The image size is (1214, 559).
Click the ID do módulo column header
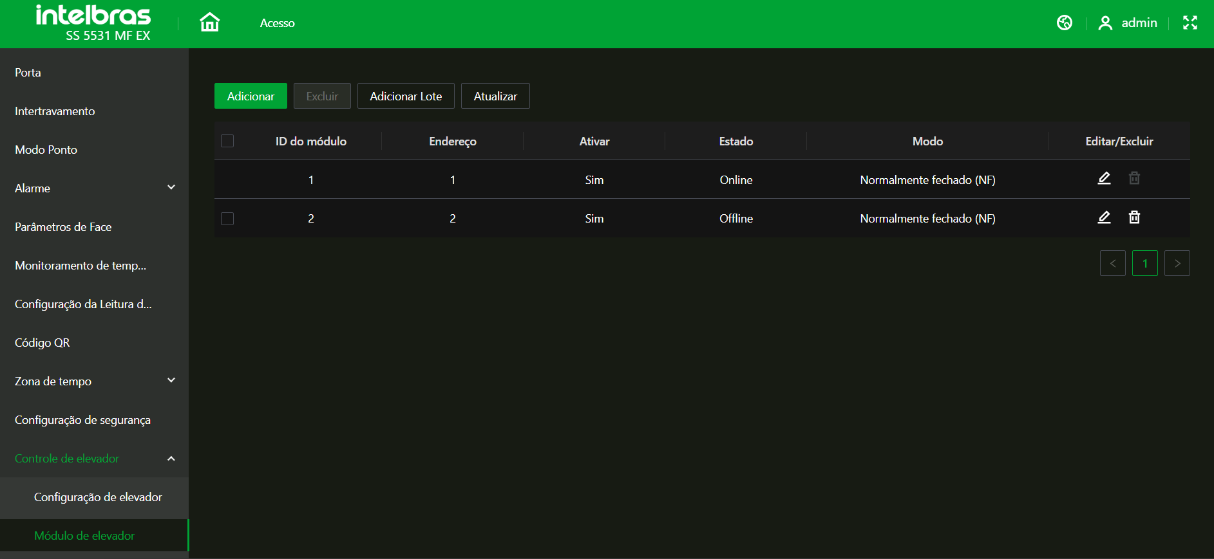pyautogui.click(x=311, y=141)
